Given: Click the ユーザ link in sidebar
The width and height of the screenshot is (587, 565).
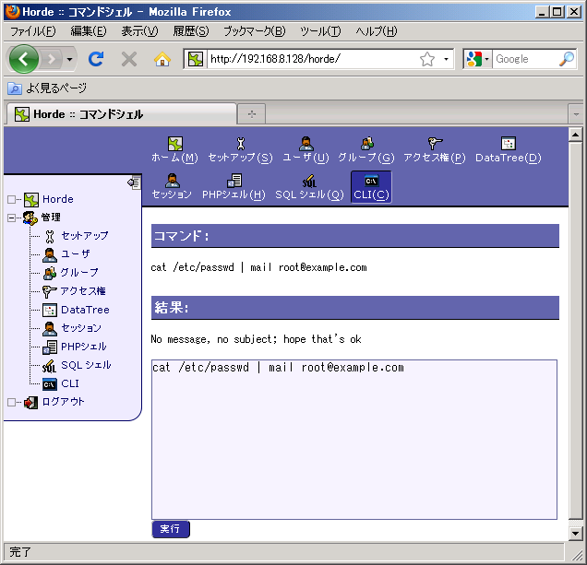Looking at the screenshot, I should pyautogui.click(x=76, y=254).
